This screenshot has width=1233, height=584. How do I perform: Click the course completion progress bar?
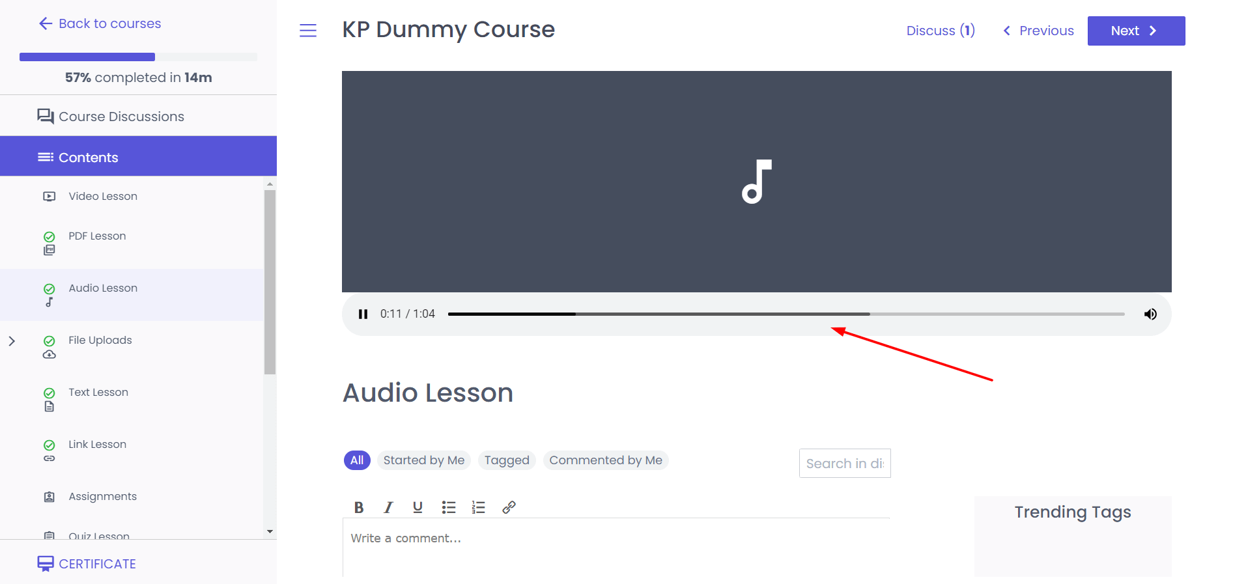click(x=138, y=57)
